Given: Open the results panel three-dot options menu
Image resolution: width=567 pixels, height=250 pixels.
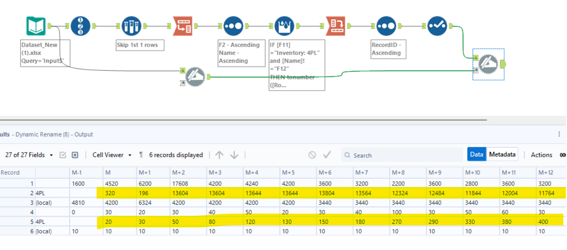Looking at the screenshot, I should [559, 134].
